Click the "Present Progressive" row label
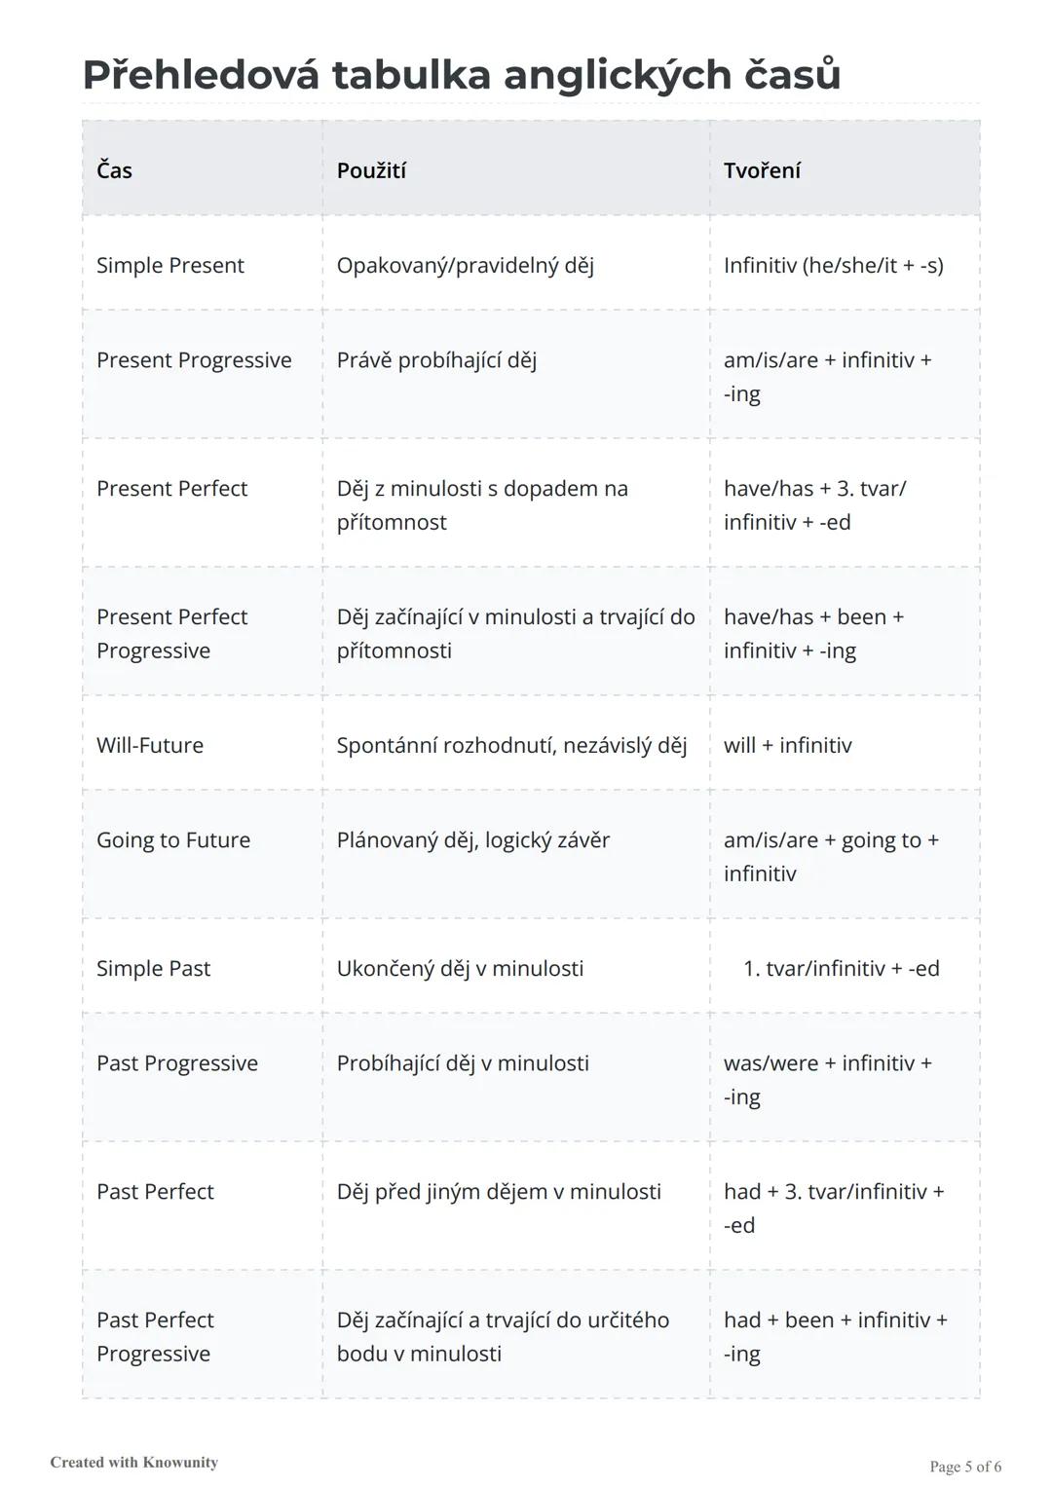The width and height of the screenshot is (1052, 1487). 194,360
